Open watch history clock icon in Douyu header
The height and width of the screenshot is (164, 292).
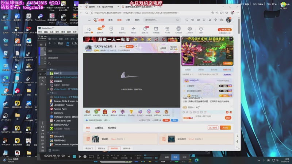(187, 20)
